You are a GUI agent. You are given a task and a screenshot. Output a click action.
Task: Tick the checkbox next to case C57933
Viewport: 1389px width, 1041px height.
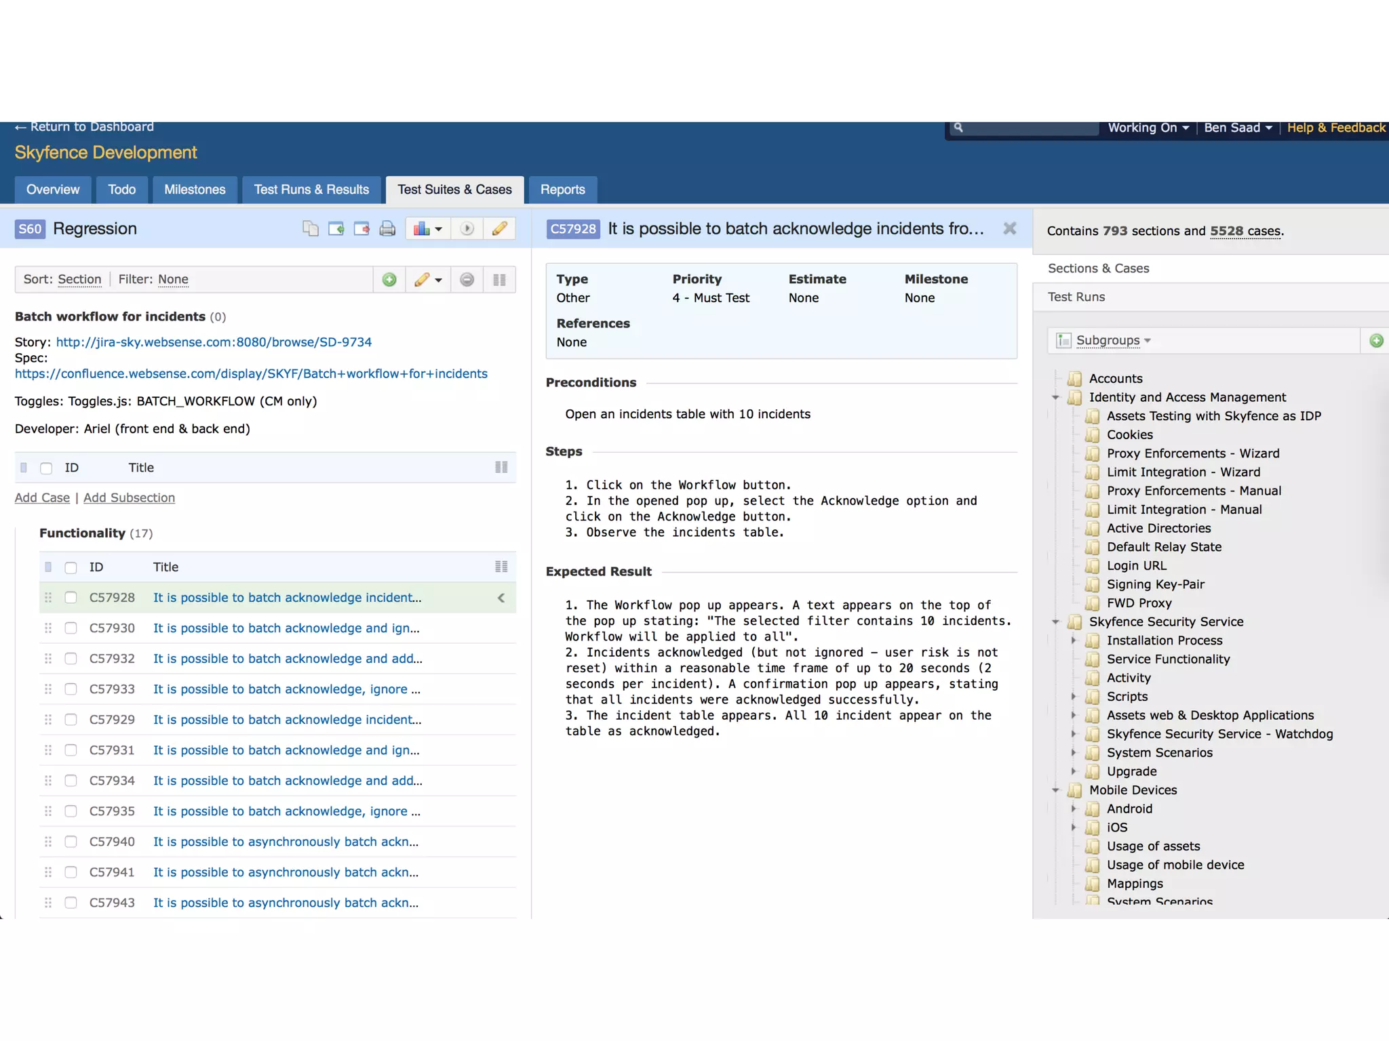[x=71, y=689]
